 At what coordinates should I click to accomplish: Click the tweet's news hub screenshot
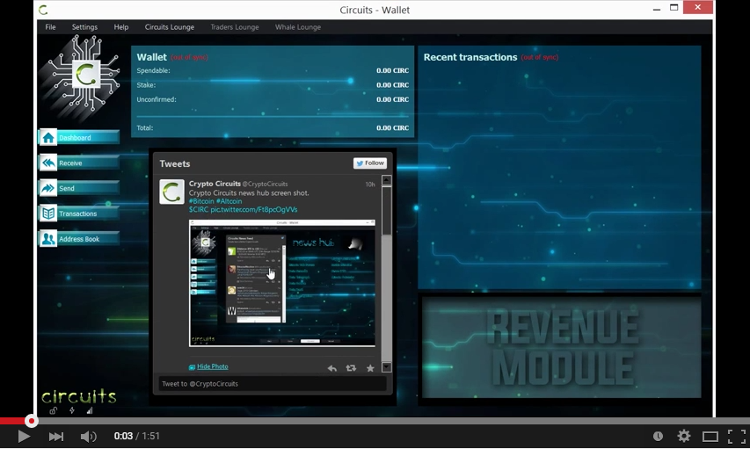click(282, 283)
